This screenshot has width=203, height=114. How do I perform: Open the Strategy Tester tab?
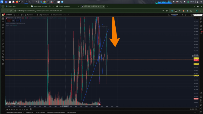coord(40,112)
